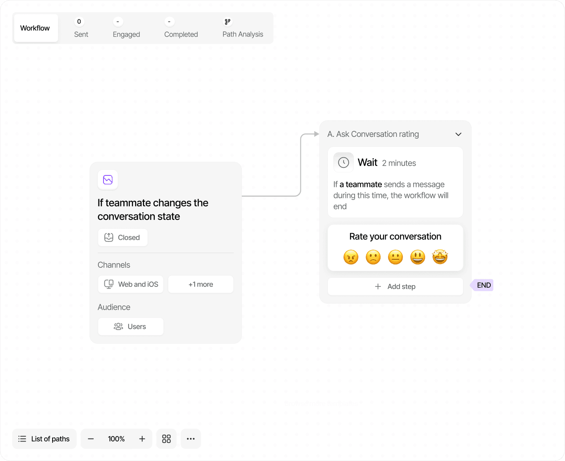Open the Closed conversation state selector
Viewport: 565px width, 461px height.
coord(123,238)
